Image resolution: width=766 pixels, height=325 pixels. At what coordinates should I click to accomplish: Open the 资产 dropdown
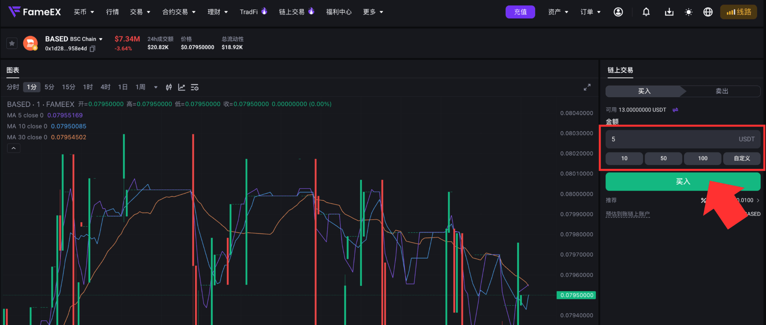click(x=558, y=12)
